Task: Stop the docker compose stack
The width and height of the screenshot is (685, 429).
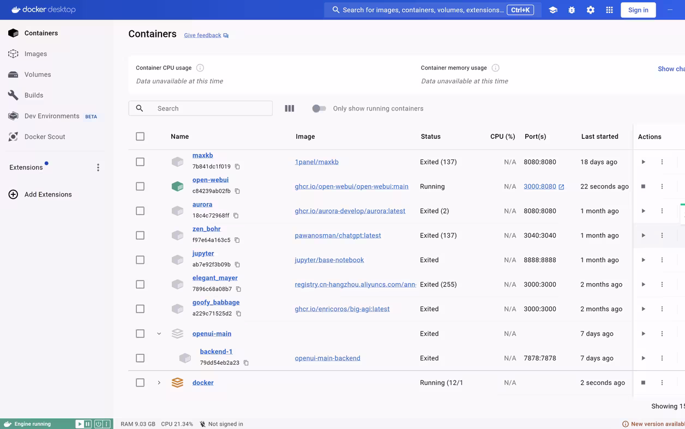Action: [x=644, y=383]
